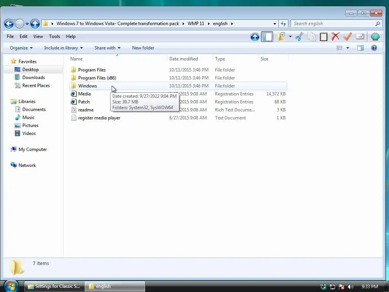Open the view options dropdown arrow
389x292 pixels.
coord(348,48)
